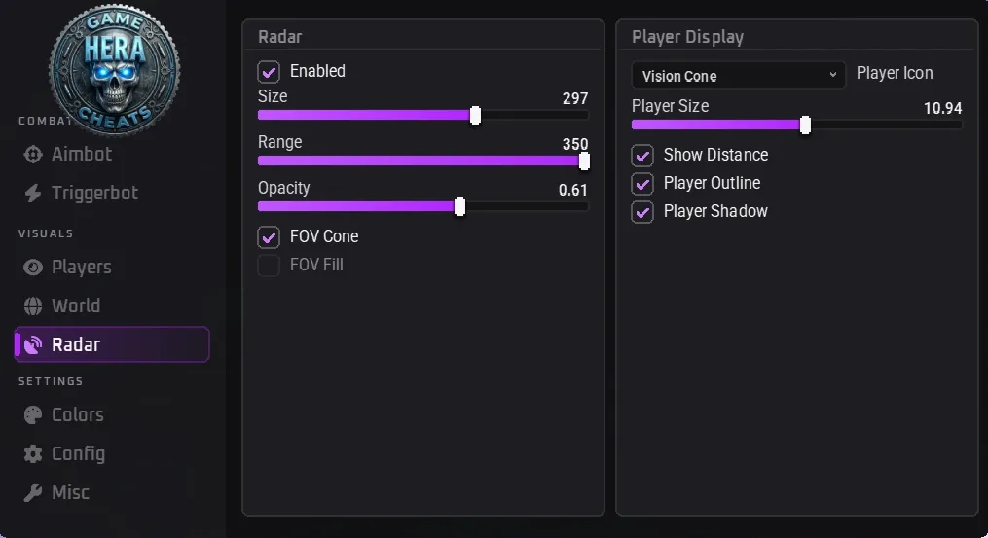Click the World globe icon
Screen dimensions: 988x538
pos(33,305)
